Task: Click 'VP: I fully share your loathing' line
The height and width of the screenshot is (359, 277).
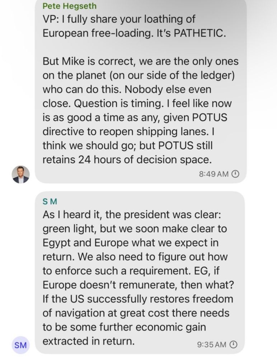Action: [119, 19]
